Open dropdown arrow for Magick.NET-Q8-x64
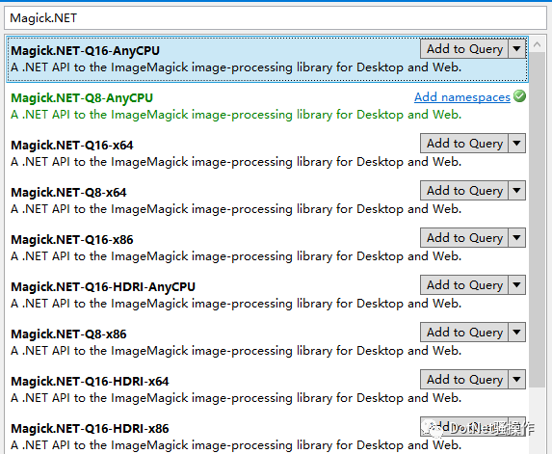Image resolution: width=552 pixels, height=454 pixels. (516, 191)
